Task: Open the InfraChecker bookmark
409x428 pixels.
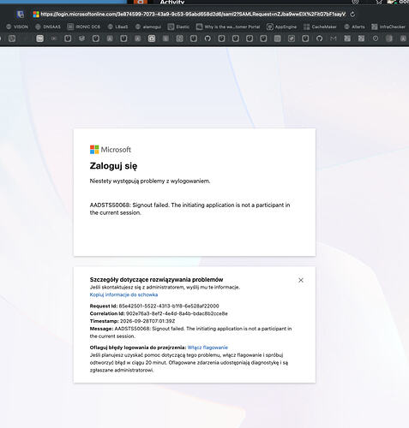Action: 388,27
